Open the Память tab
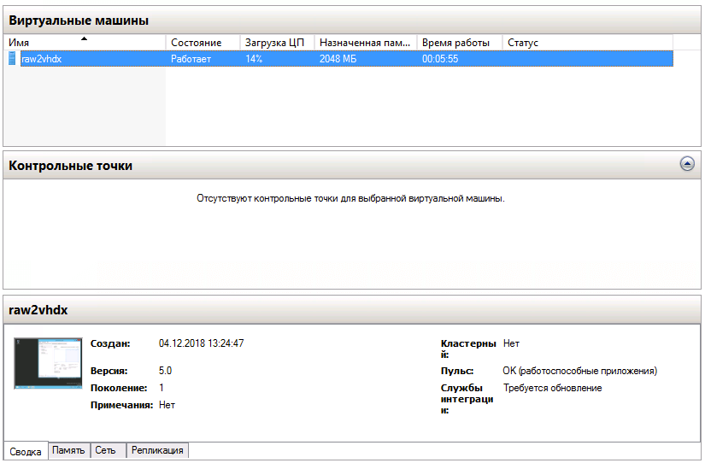Screen dimensions: 705x463 pyautogui.click(x=68, y=450)
